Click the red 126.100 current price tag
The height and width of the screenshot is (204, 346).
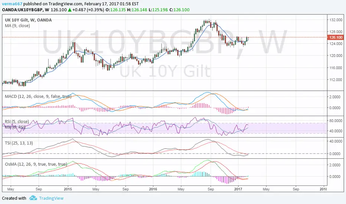coord(336,37)
